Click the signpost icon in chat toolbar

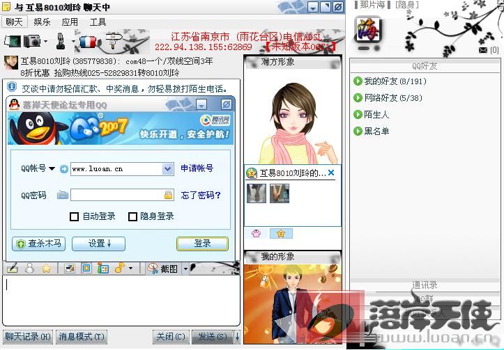pos(113,40)
